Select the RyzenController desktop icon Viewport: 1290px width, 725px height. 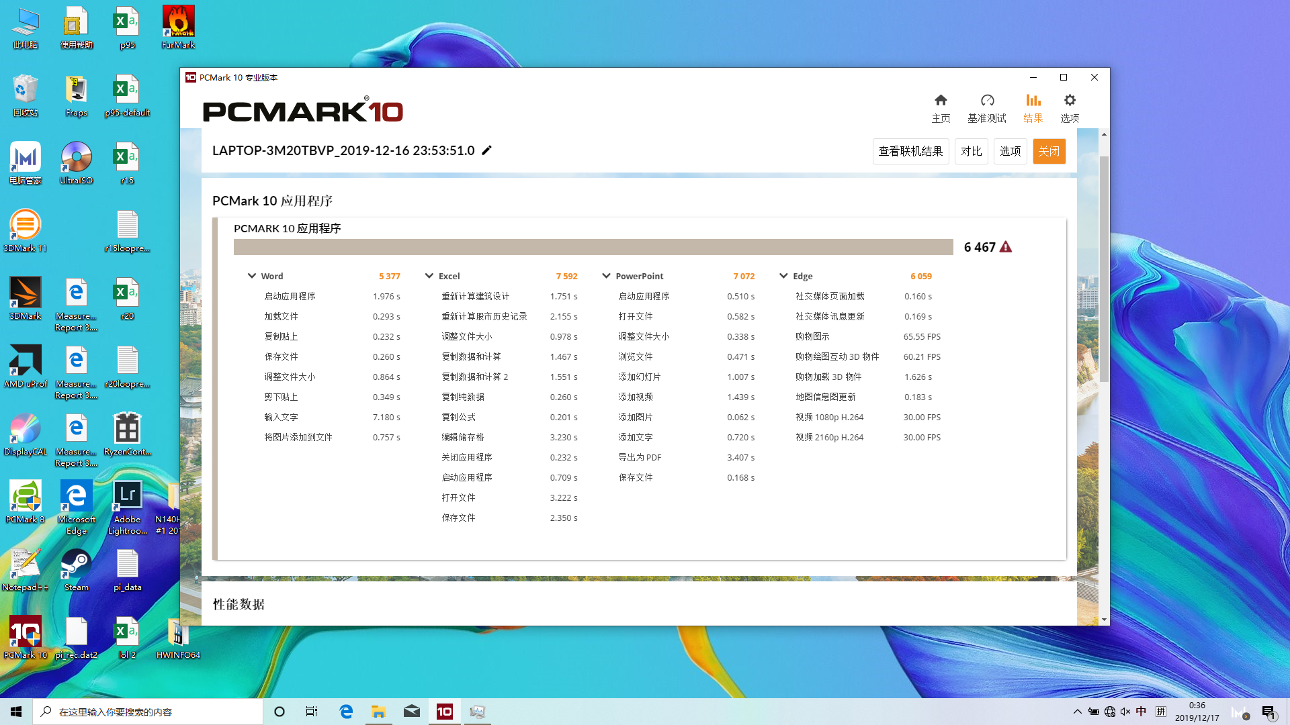click(x=128, y=435)
